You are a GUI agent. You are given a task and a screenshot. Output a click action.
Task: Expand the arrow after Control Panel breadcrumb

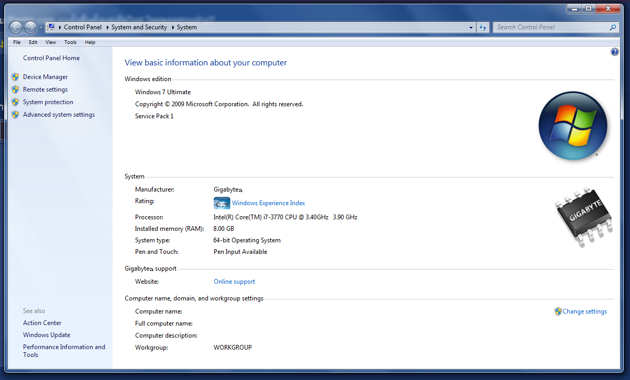(107, 27)
